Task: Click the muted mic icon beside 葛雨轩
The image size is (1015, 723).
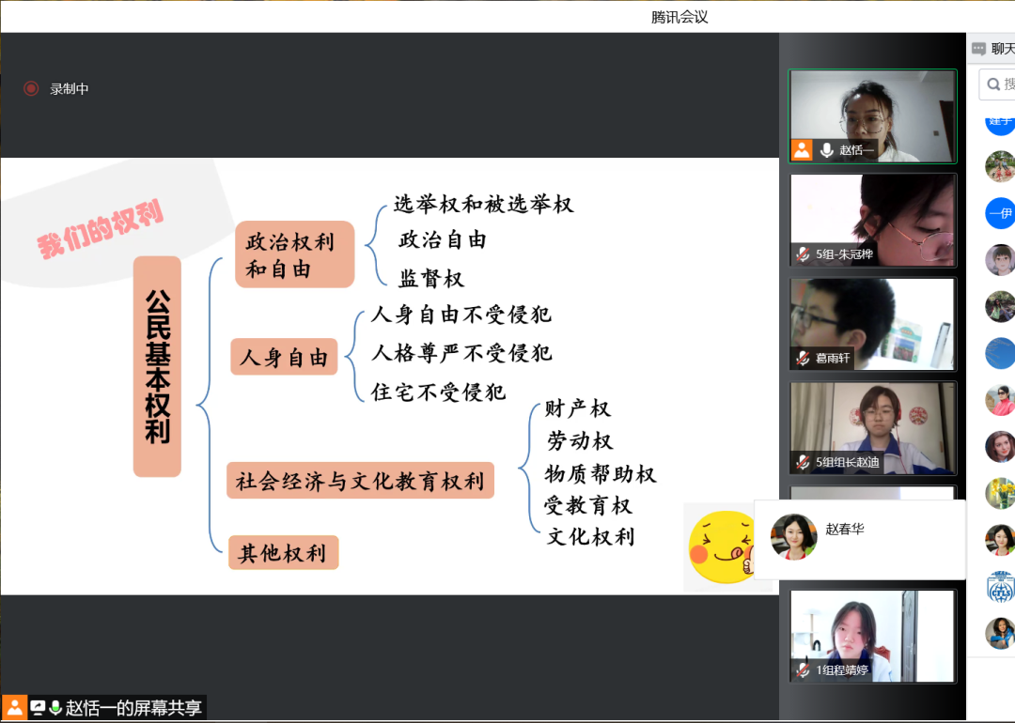Action: 803,358
